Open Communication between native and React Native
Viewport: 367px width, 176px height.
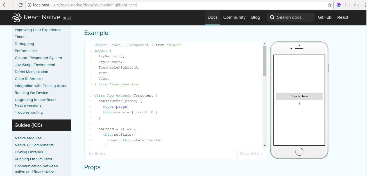click(x=36, y=169)
